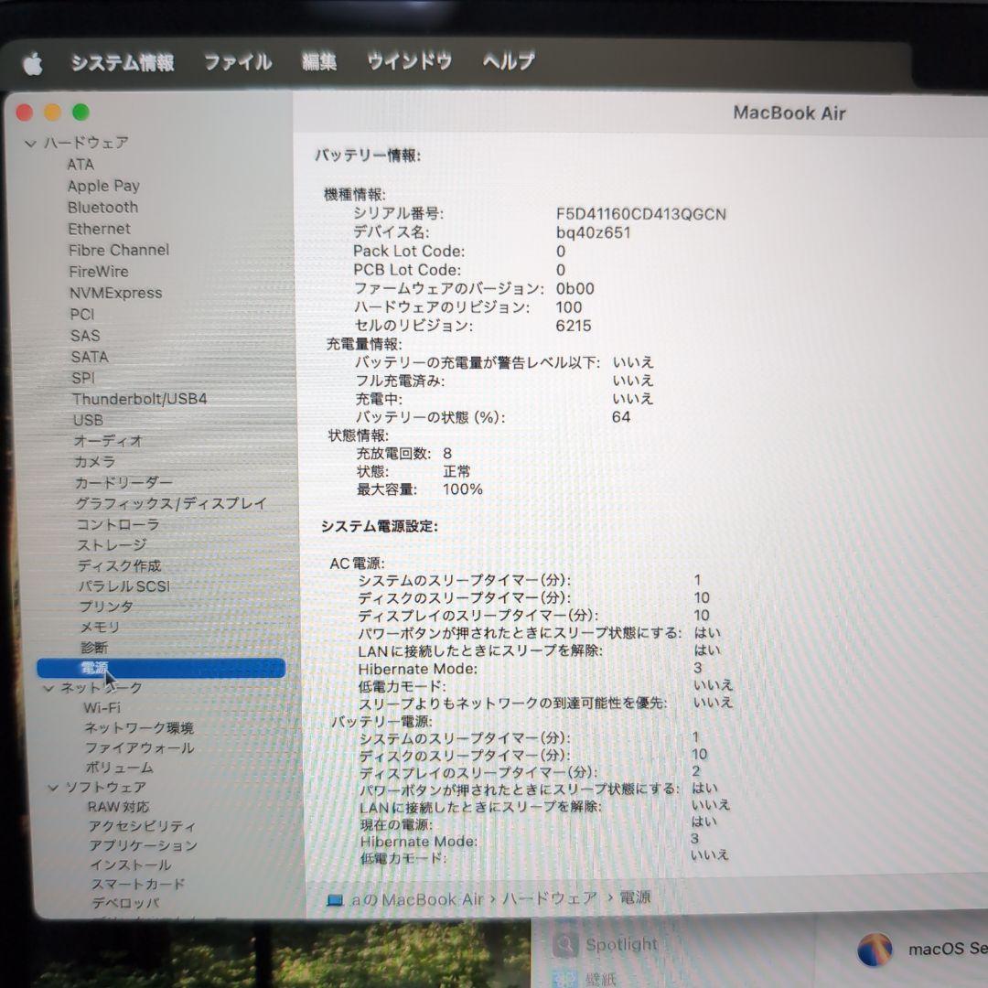Open the ウインドウ menu
This screenshot has width=988, height=988.
(409, 61)
